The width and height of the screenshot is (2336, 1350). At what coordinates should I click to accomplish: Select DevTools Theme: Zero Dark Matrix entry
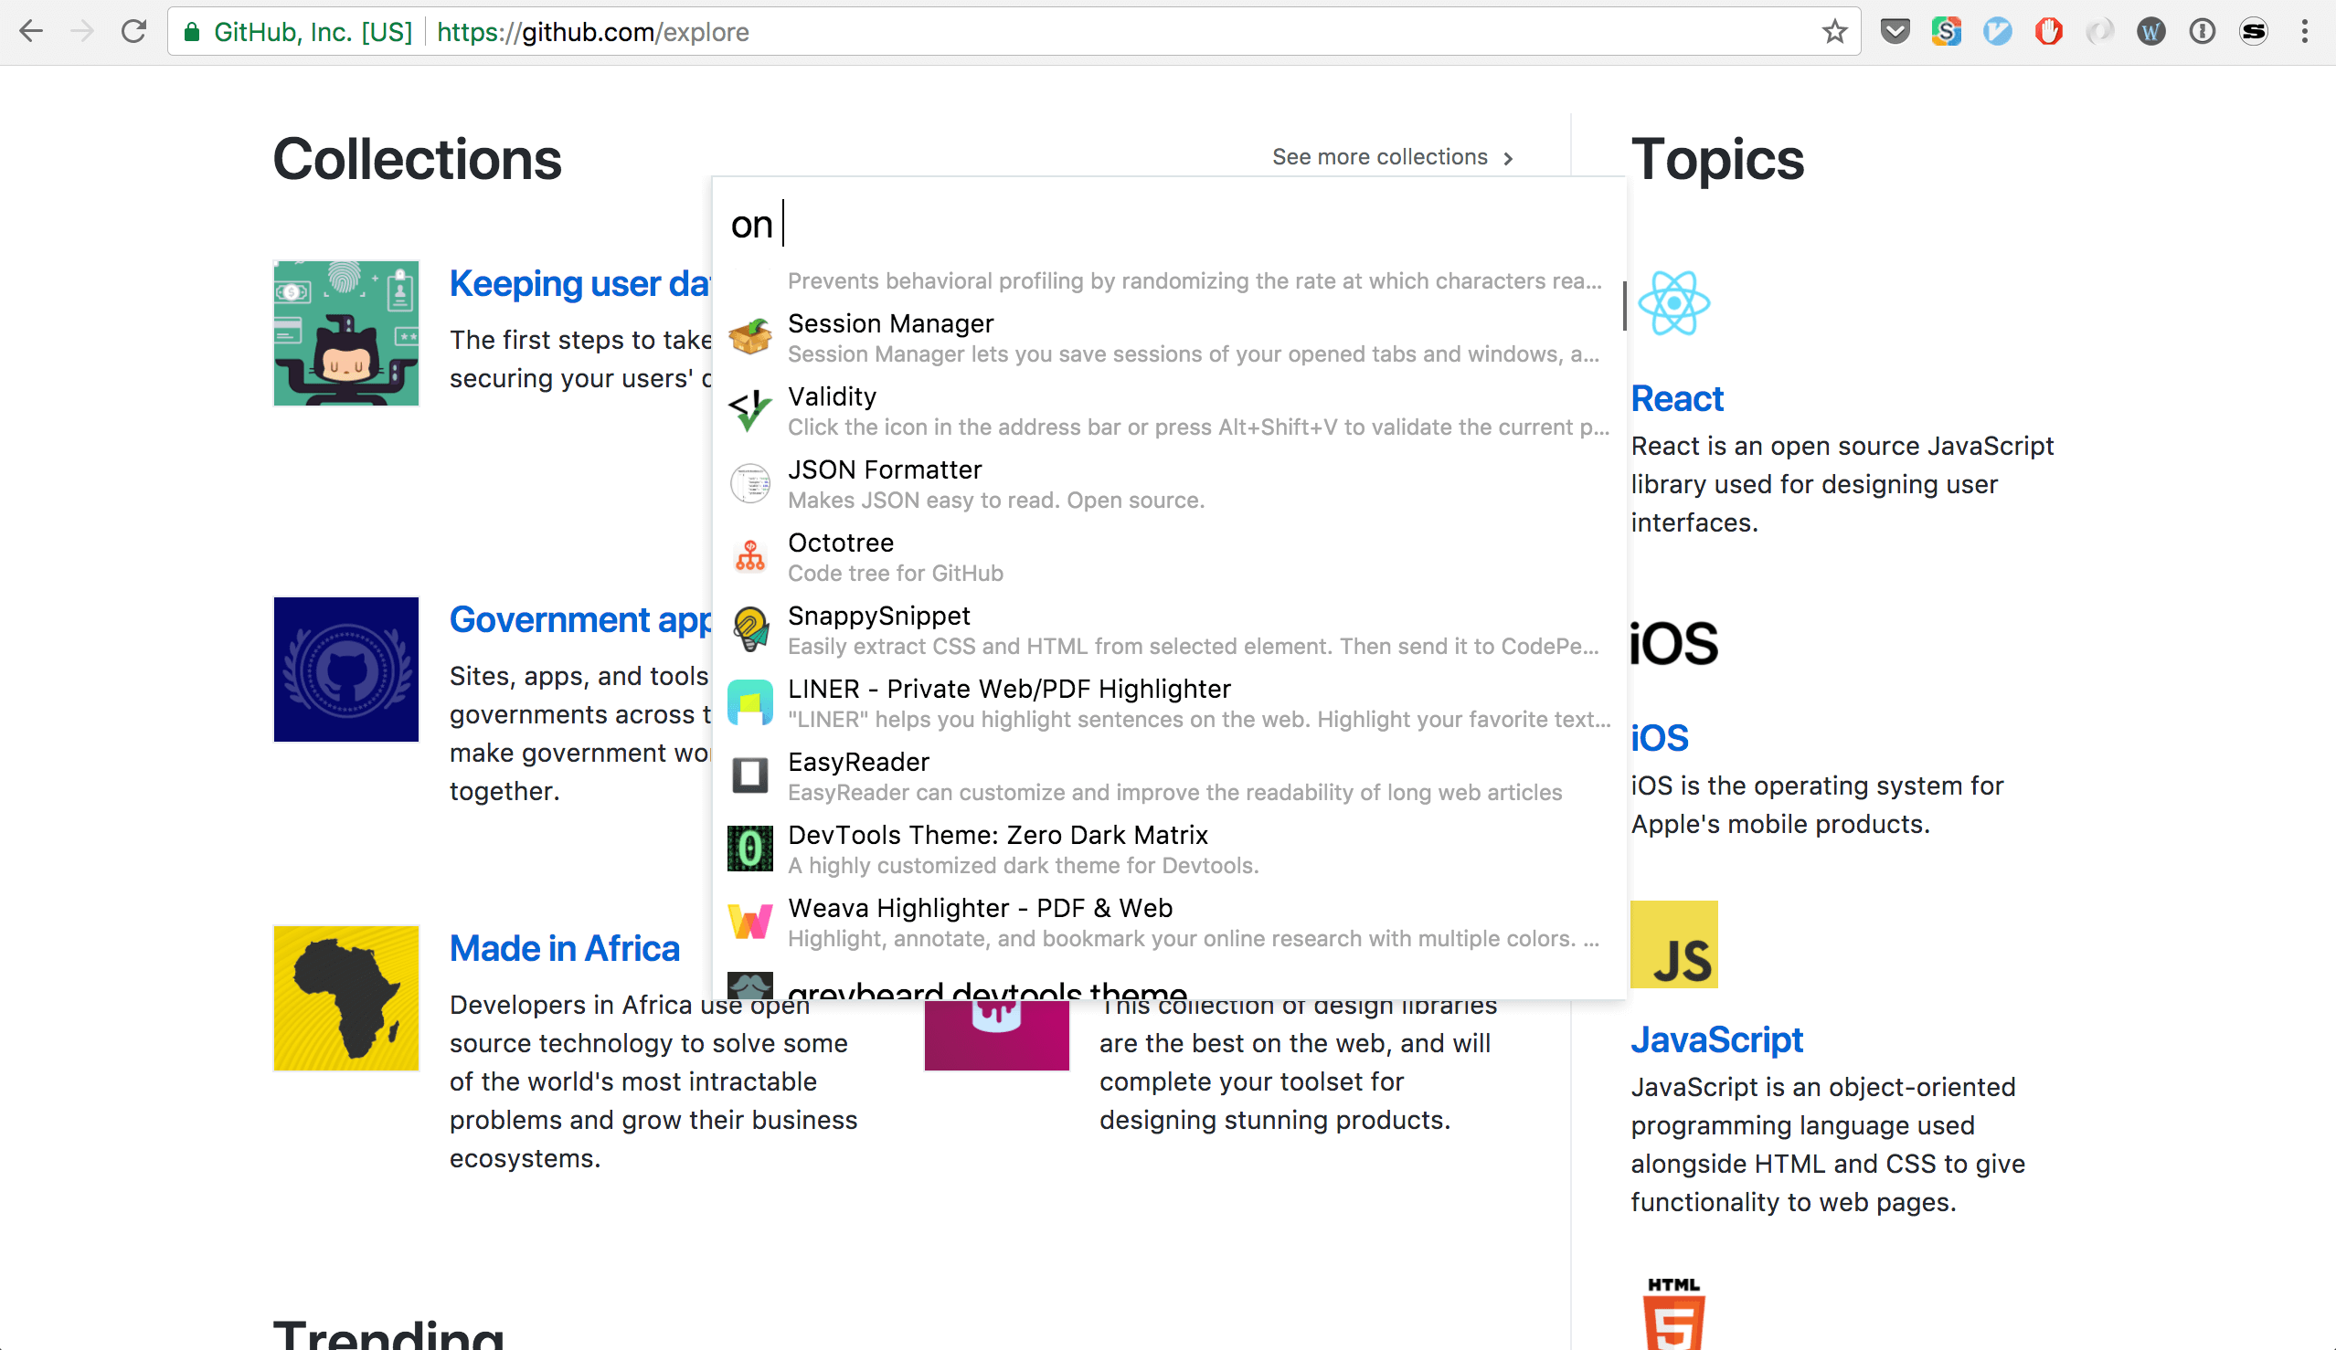tap(997, 836)
